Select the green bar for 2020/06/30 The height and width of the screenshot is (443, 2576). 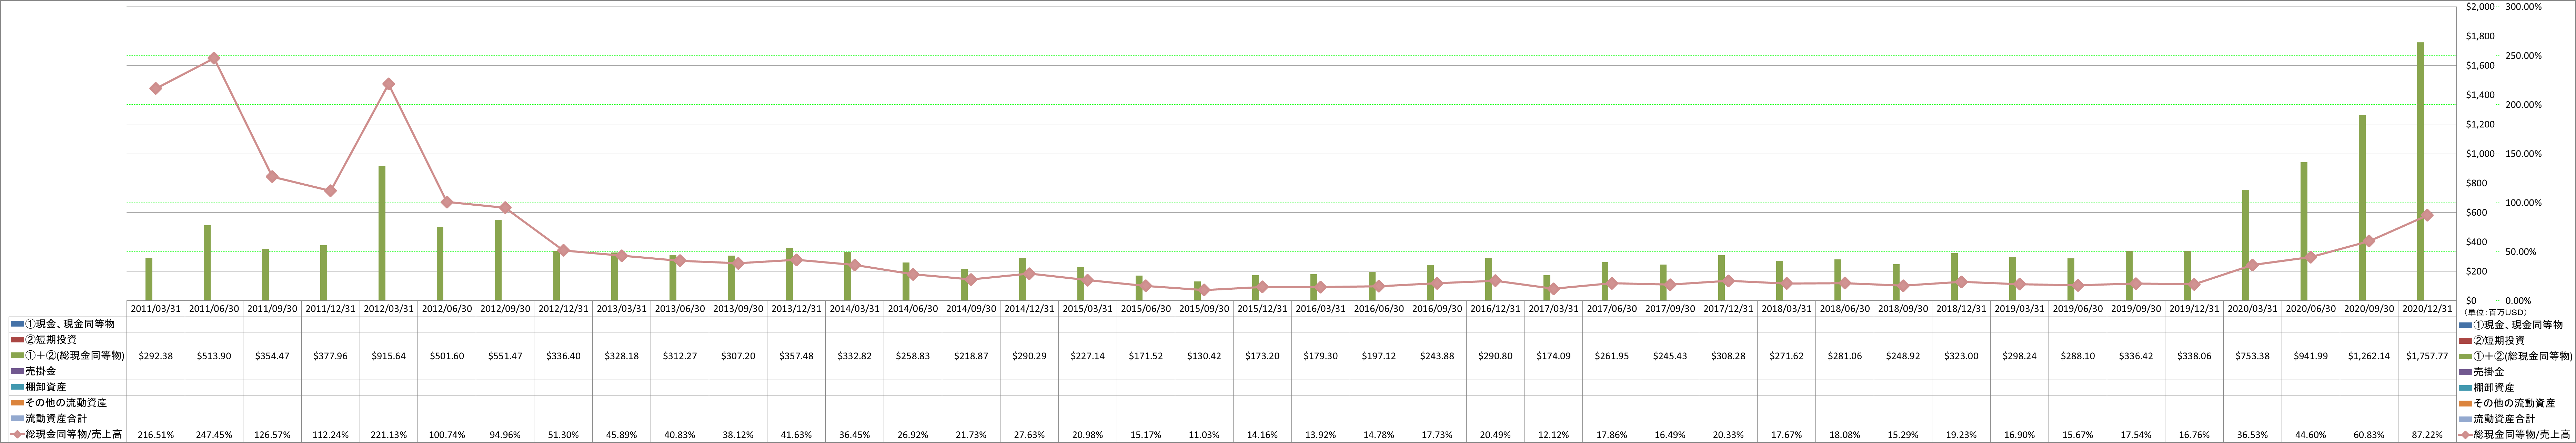click(2304, 231)
